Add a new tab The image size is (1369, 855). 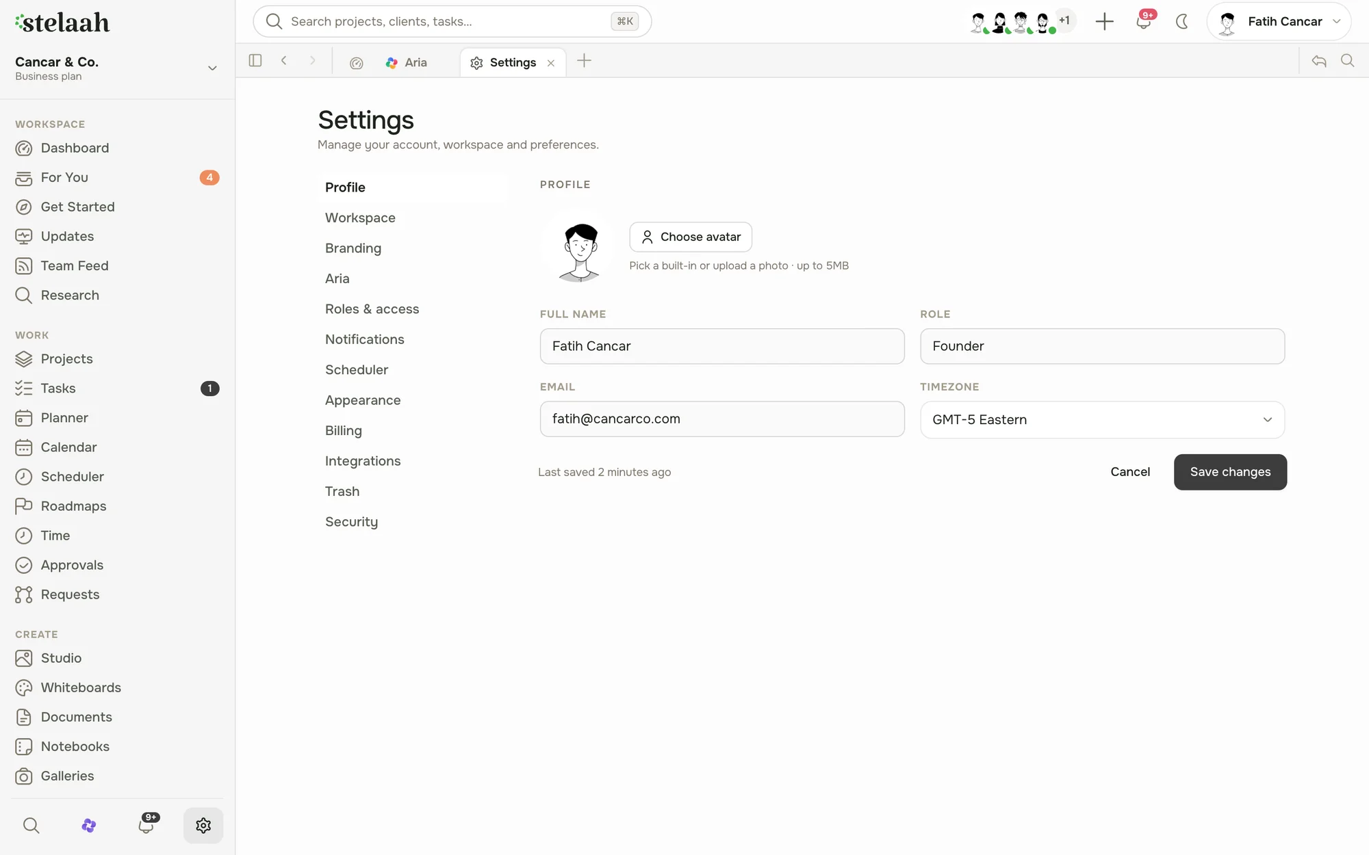[x=584, y=61]
